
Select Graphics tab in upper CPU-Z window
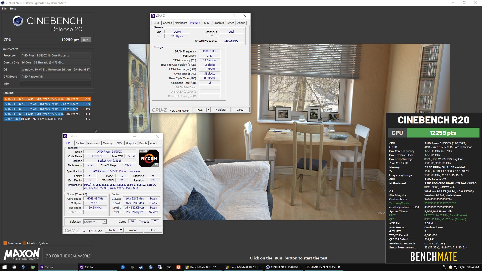point(219,23)
